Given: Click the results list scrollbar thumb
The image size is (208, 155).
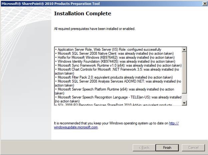Looking at the screenshot, I should 184,73.
